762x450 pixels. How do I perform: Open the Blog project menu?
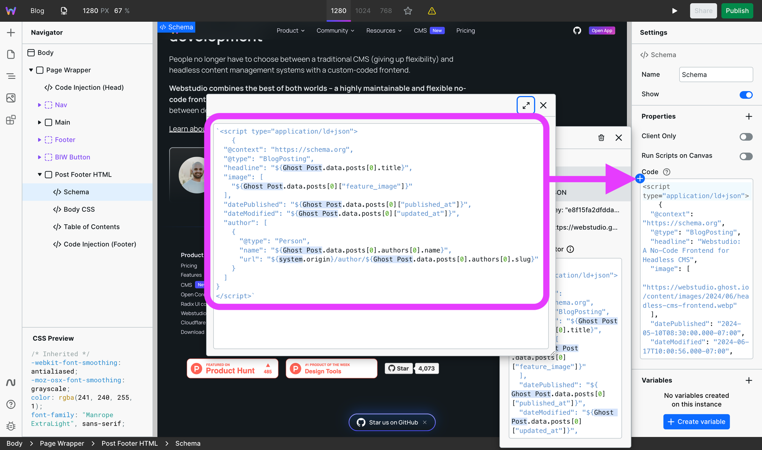[x=37, y=11]
